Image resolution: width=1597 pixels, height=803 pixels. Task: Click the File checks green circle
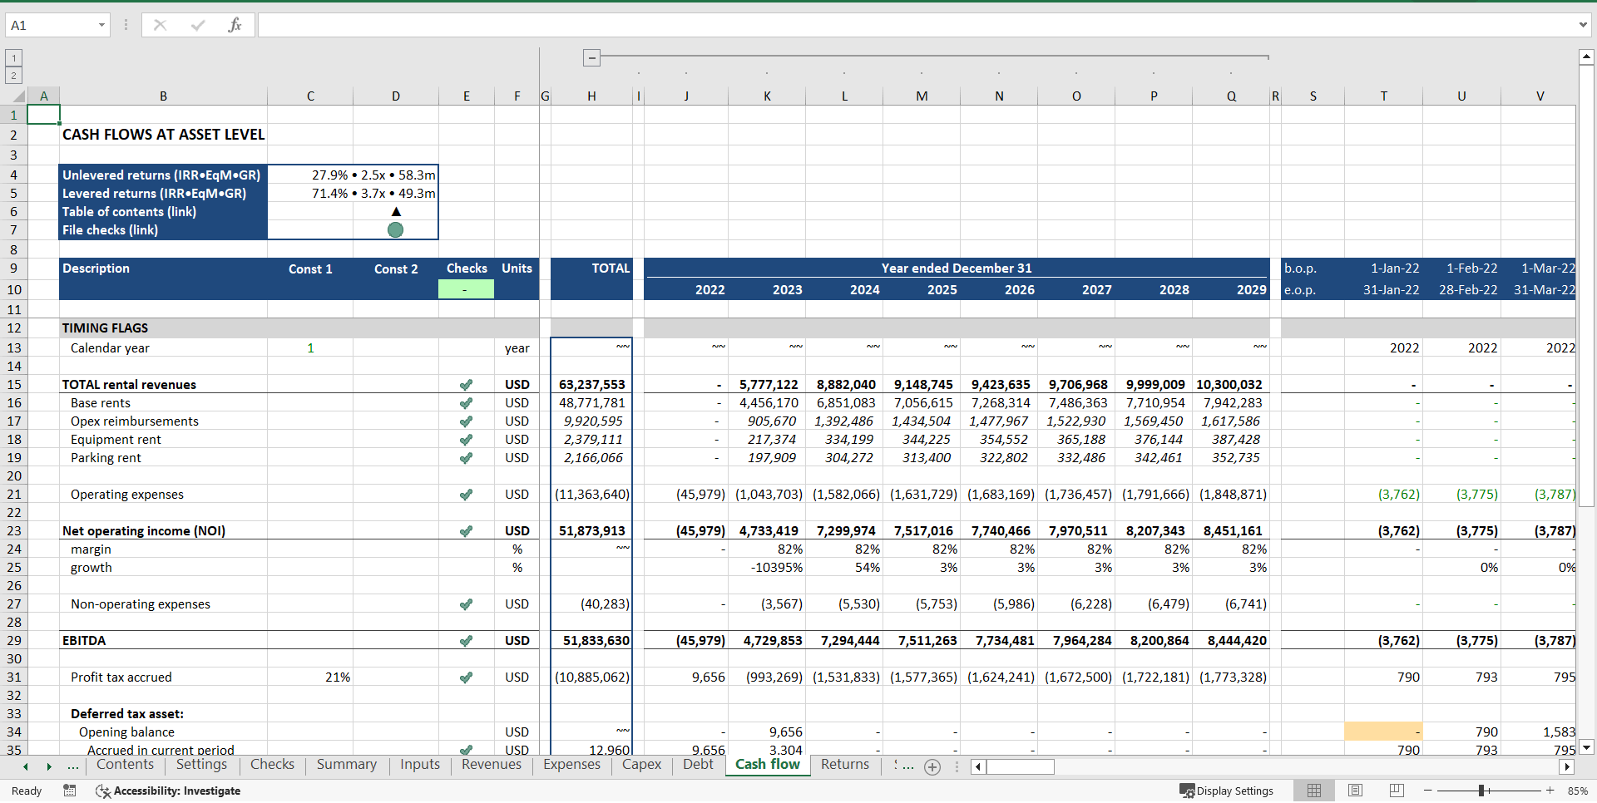[x=396, y=230]
